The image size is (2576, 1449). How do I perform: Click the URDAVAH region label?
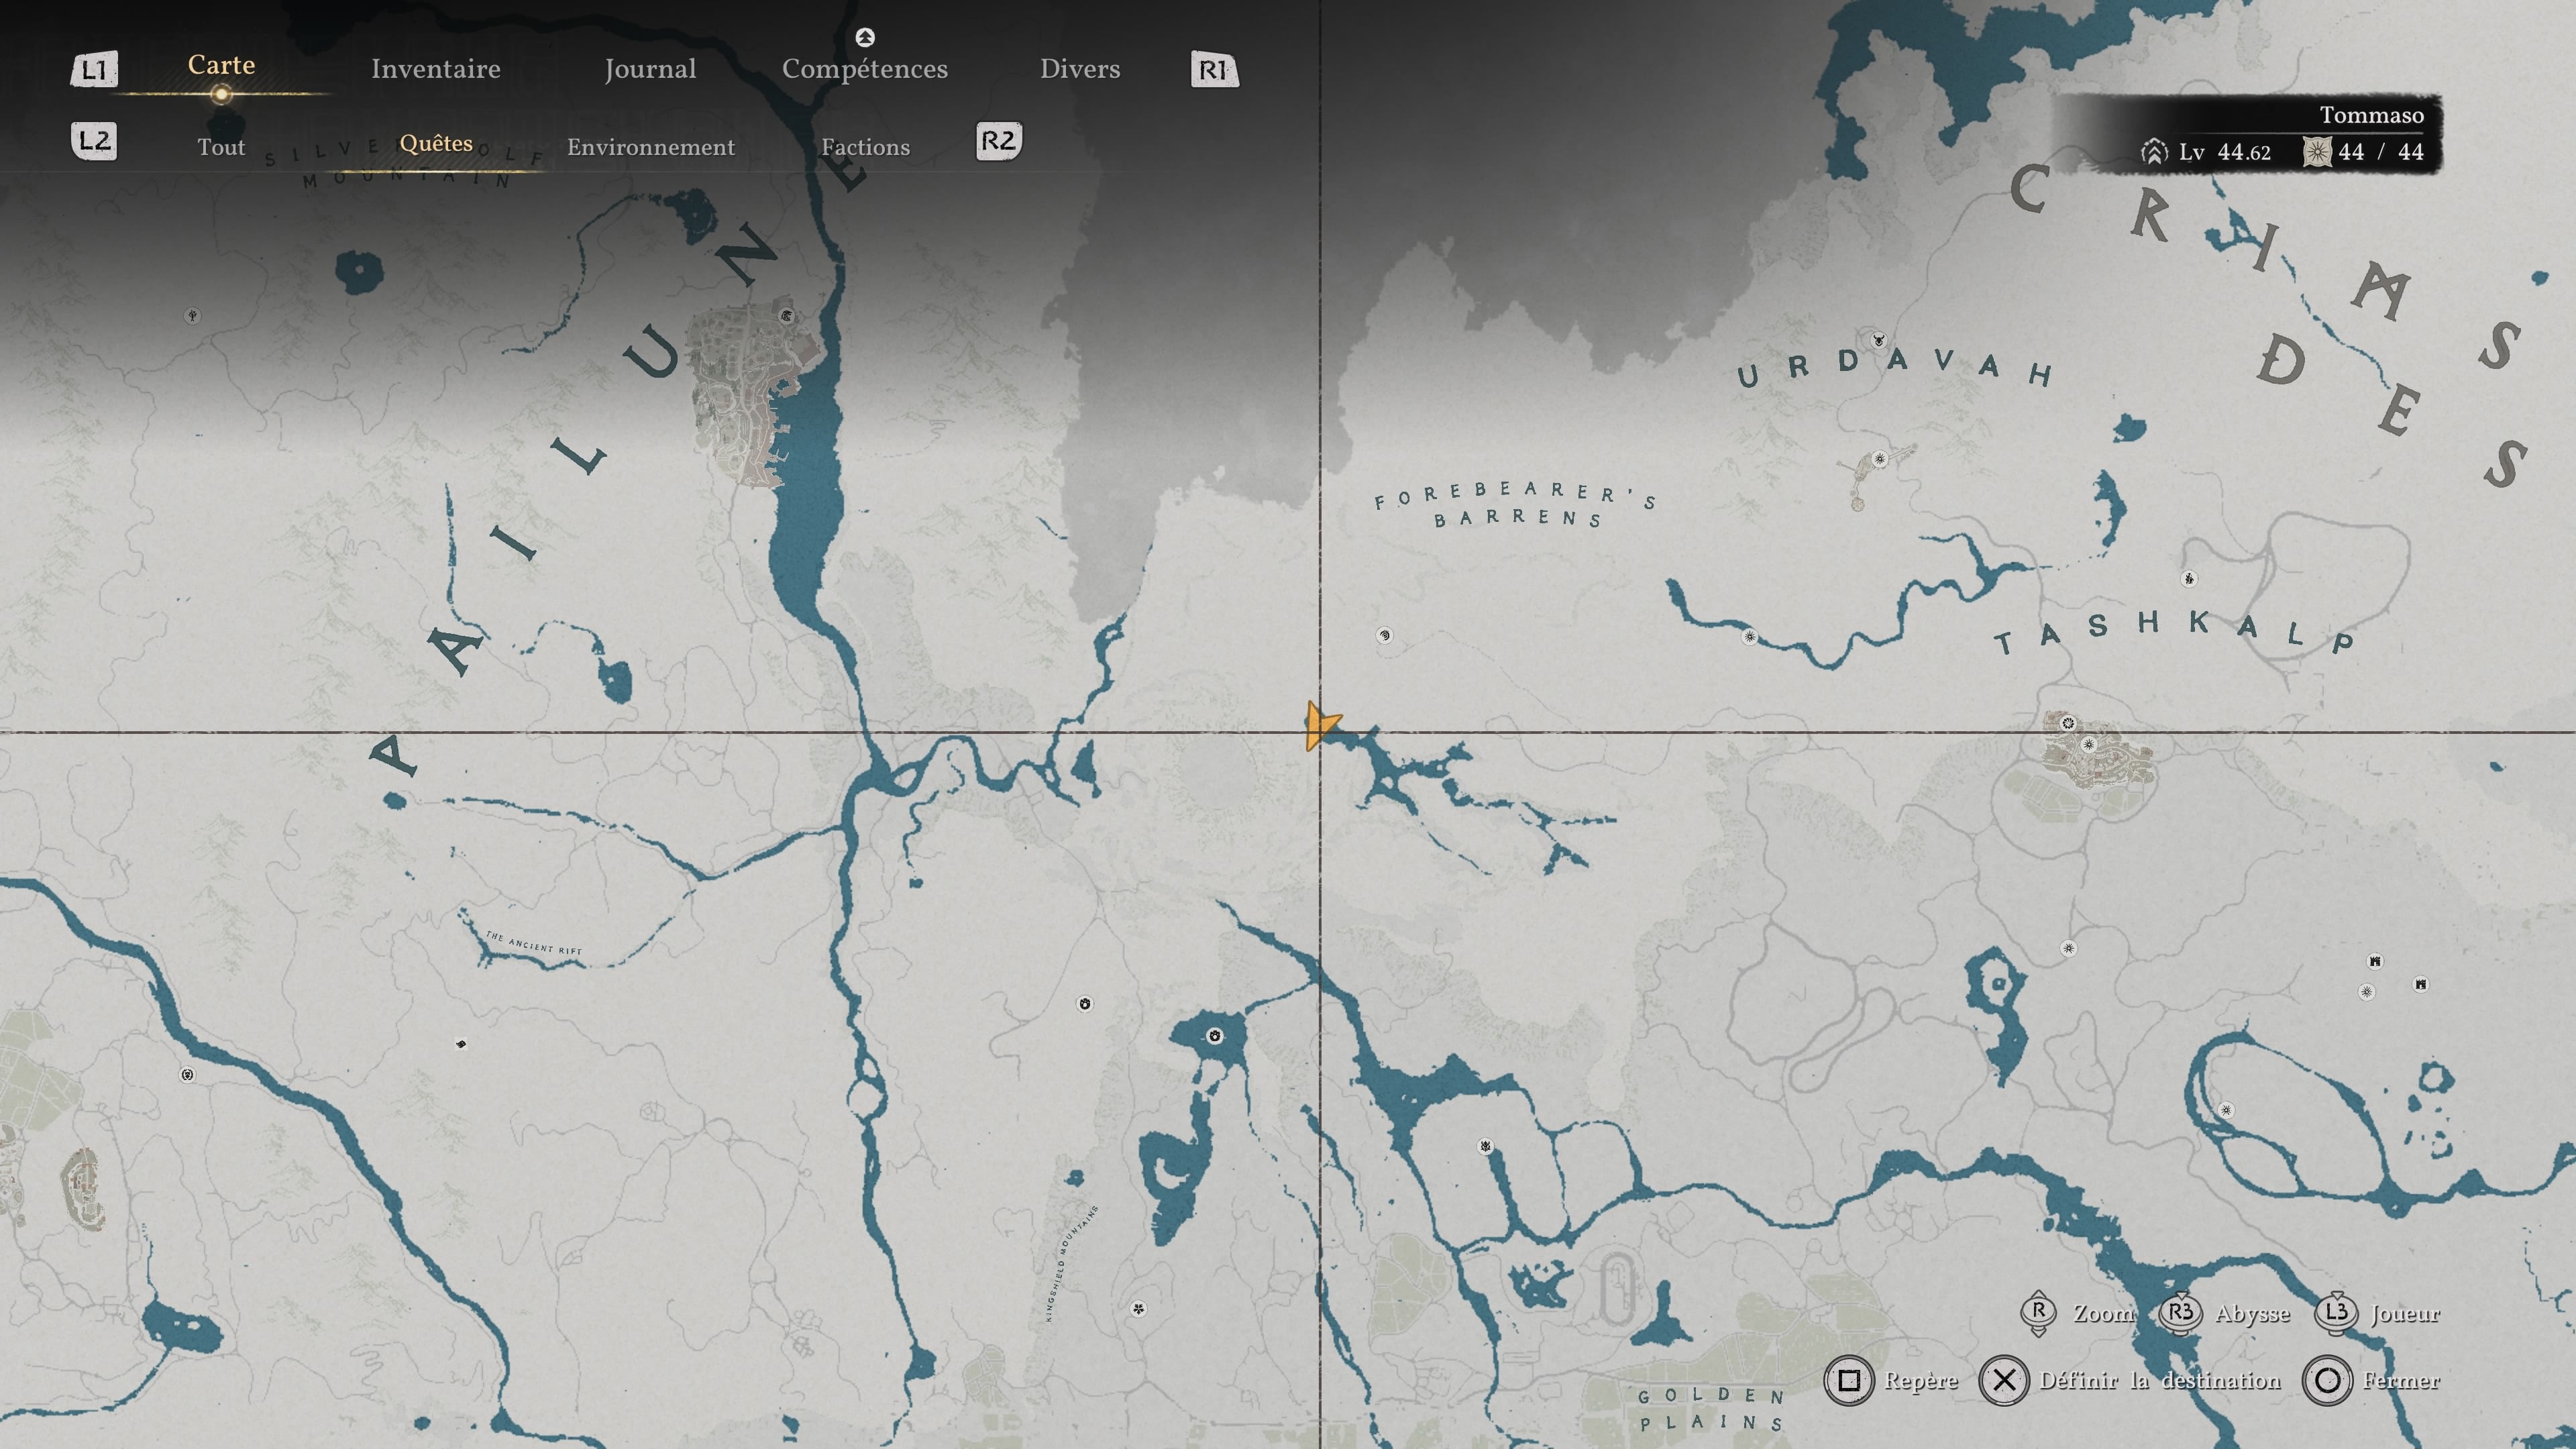click(x=1895, y=367)
